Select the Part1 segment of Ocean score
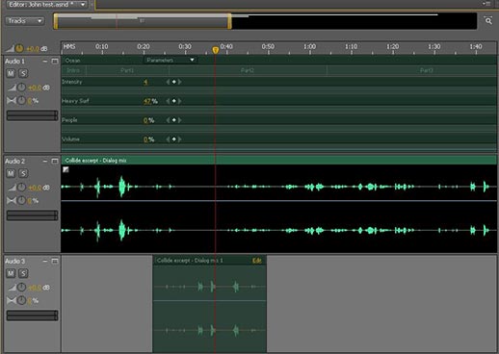 pos(127,70)
